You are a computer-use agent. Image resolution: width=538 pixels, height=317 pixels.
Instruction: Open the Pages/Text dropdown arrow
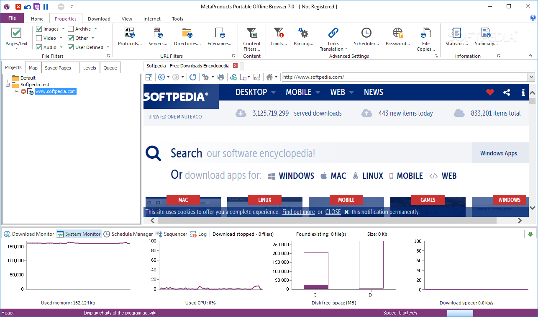coord(16,49)
